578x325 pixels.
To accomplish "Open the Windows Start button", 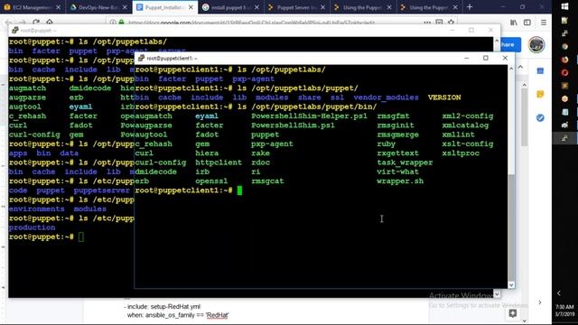I will (x=564, y=6).
